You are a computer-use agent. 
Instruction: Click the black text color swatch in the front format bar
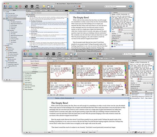90,58
